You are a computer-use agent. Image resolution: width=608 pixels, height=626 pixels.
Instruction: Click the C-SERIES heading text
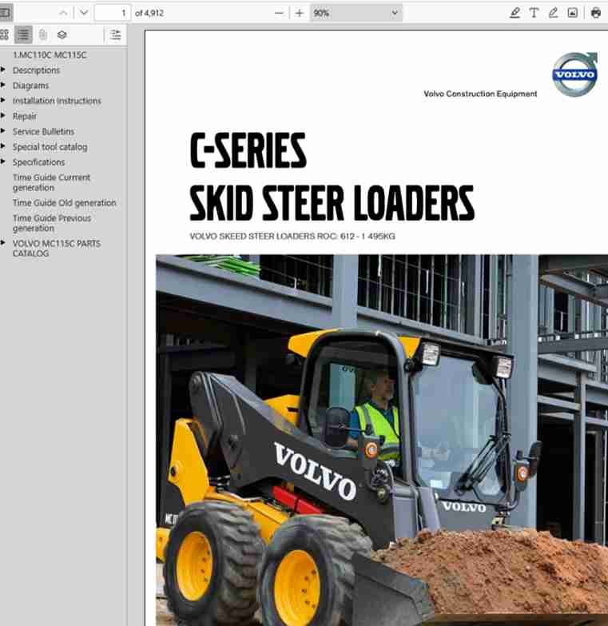pyautogui.click(x=248, y=150)
